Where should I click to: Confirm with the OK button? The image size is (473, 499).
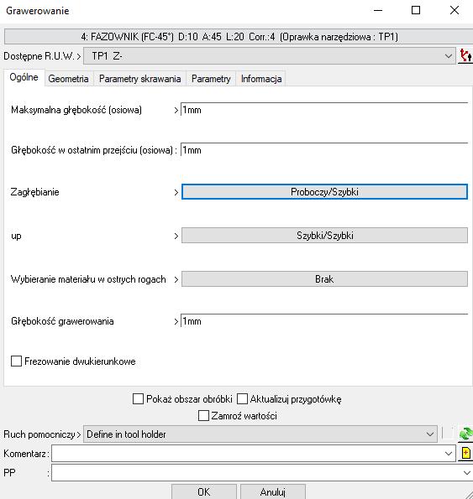tap(204, 491)
